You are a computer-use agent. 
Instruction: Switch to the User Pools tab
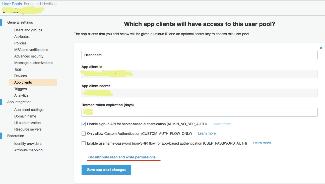[x=12, y=4]
